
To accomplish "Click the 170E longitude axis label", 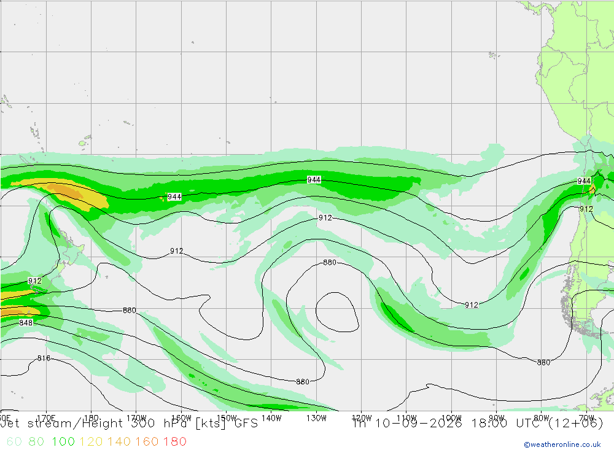I will [46, 418].
